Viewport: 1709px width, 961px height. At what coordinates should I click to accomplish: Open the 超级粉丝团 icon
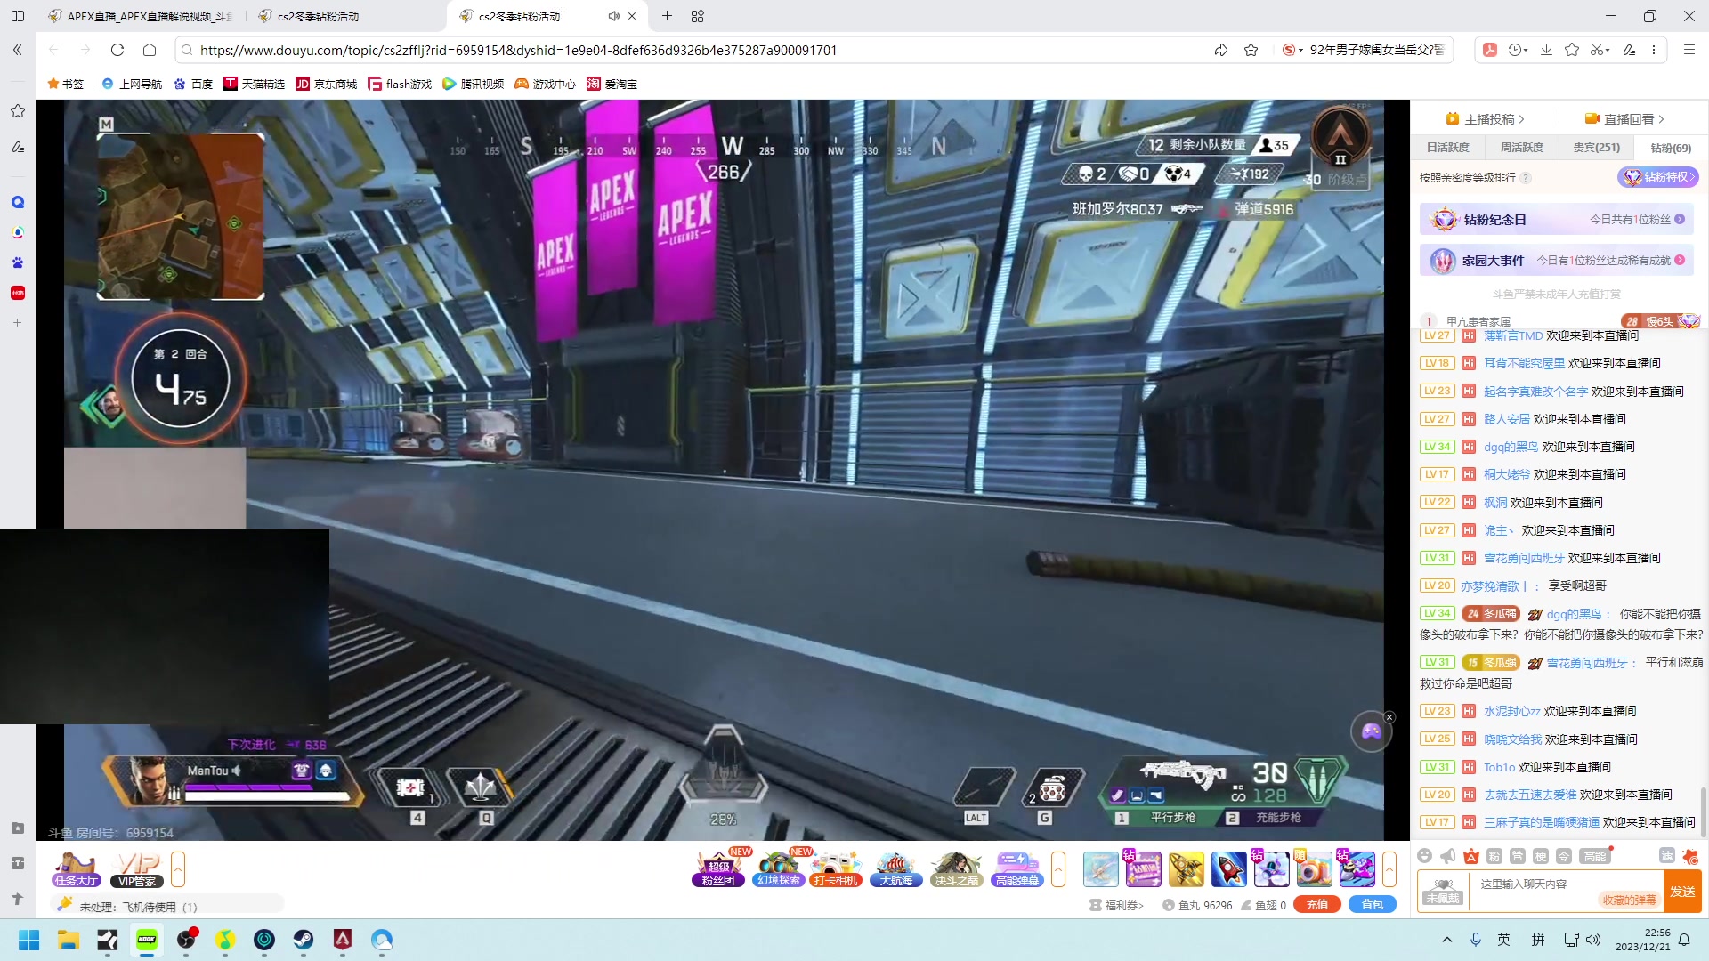[718, 869]
